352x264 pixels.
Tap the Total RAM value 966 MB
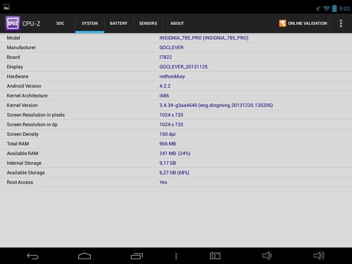coord(168,144)
